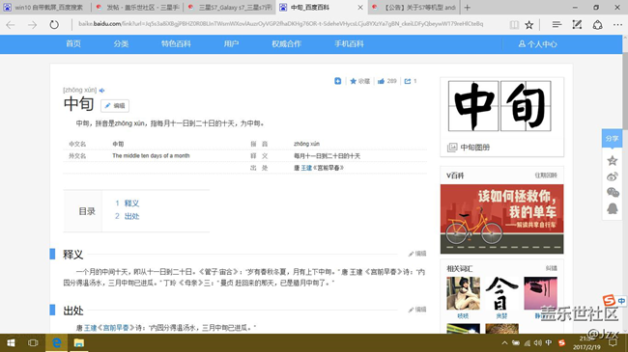Open Edge more actions ellipsis menu
628x352 pixels.
point(617,25)
